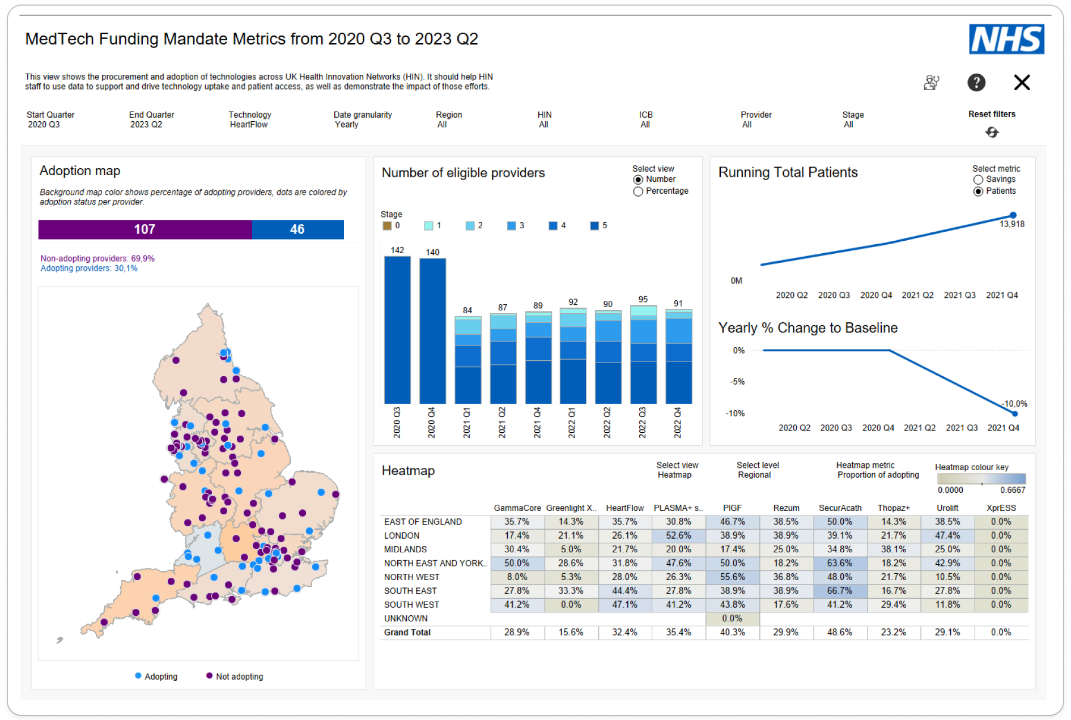1071x720 pixels.
Task: Select the Percentage view radio button
Action: (638, 191)
